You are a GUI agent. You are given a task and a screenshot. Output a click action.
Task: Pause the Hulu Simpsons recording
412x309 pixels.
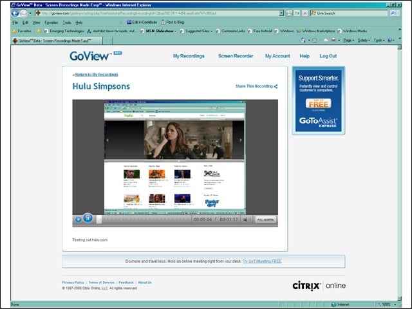pyautogui.click(x=88, y=218)
